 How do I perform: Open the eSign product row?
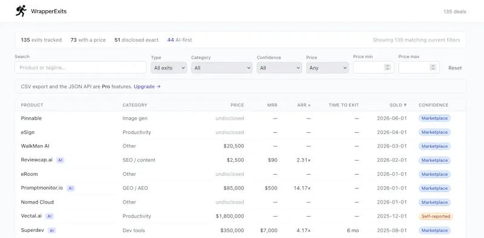(x=240, y=132)
